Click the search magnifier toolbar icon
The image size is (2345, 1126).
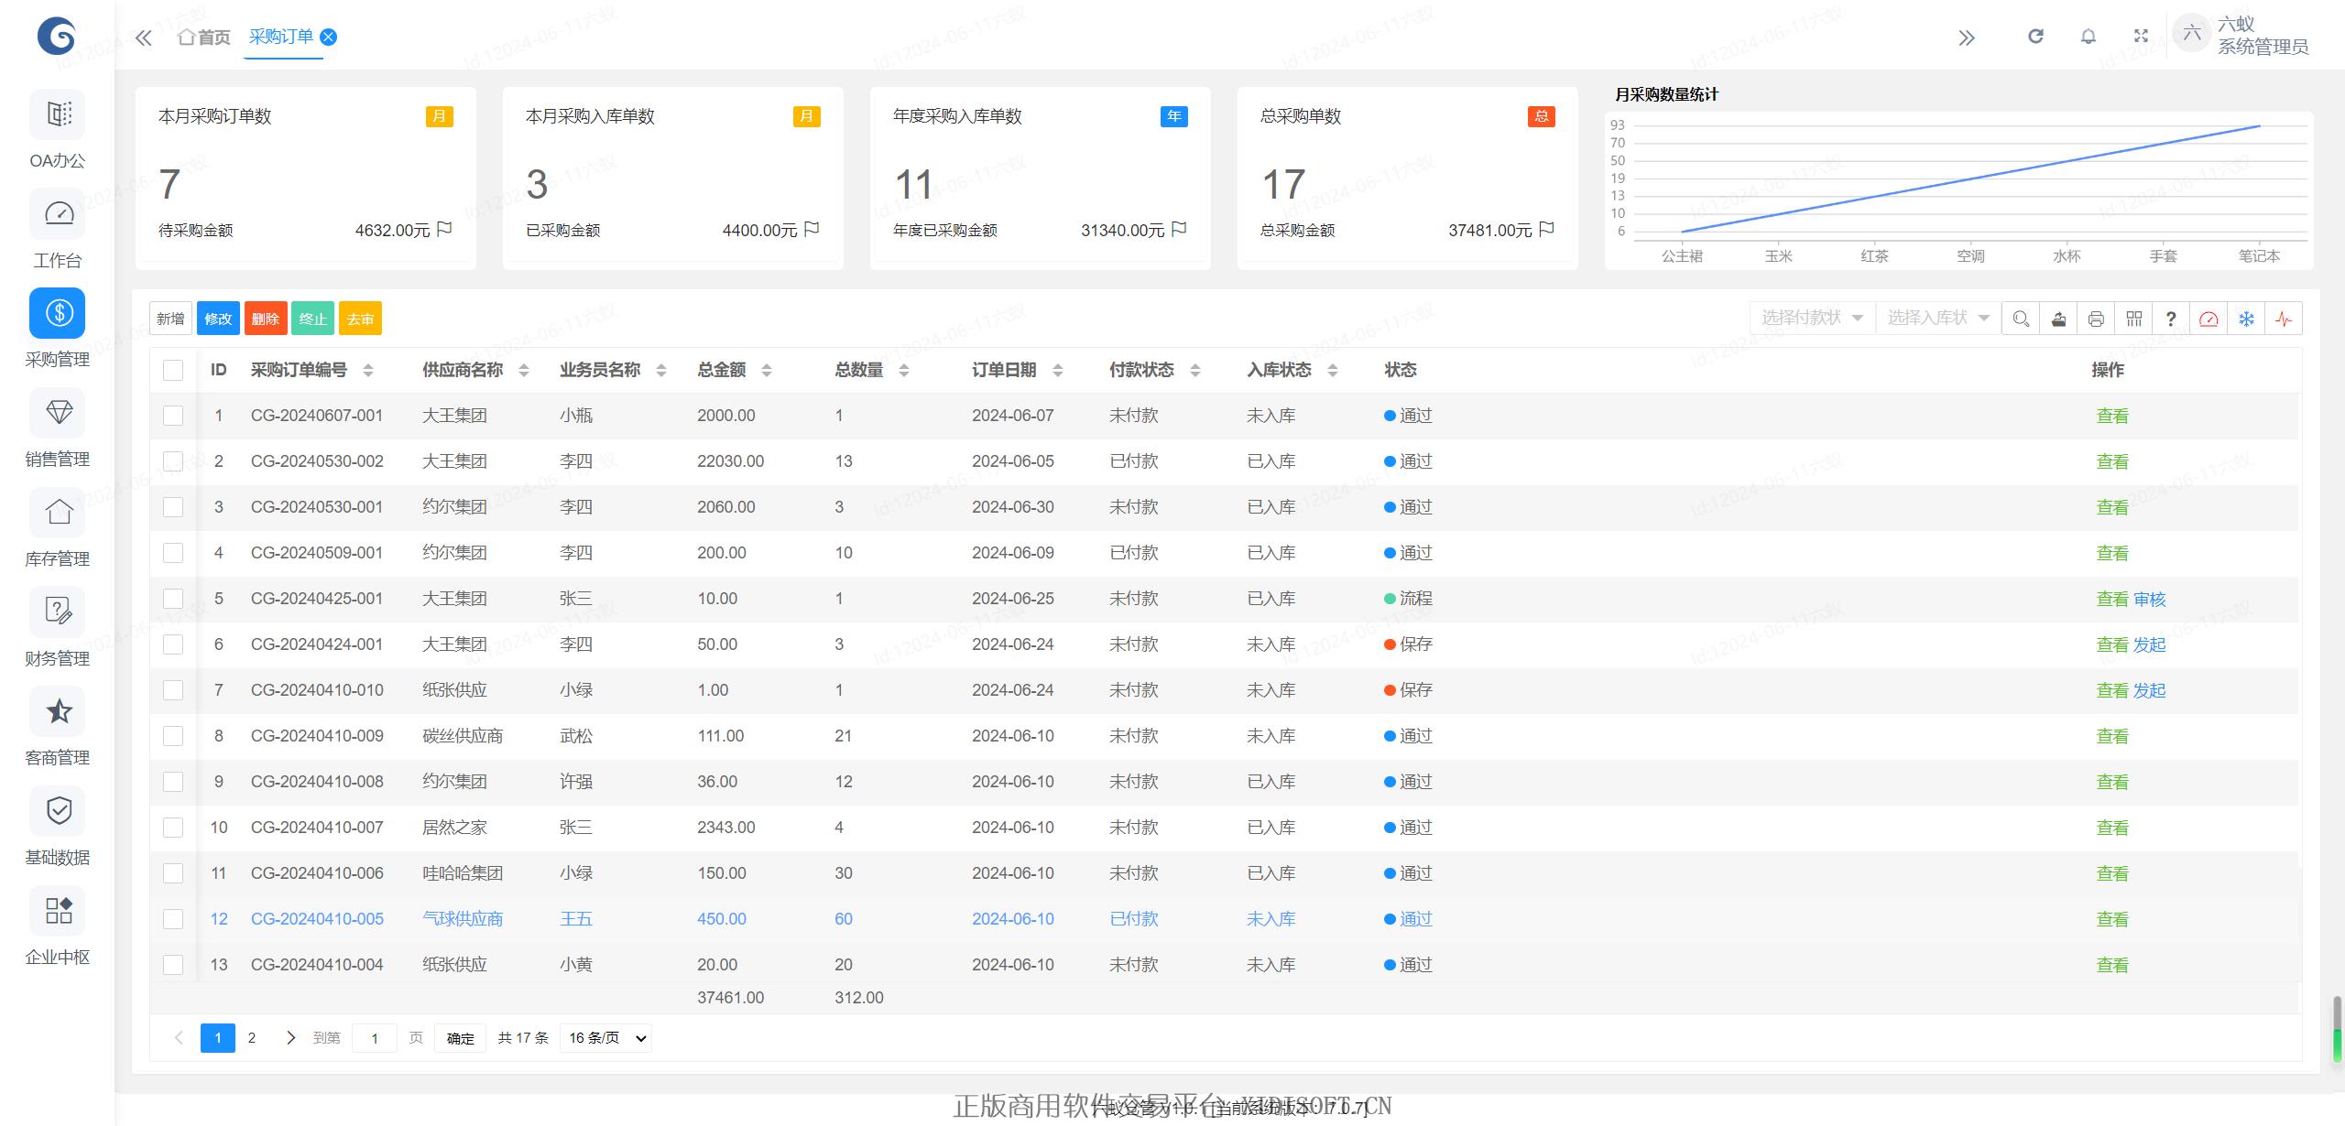[x=2021, y=319]
